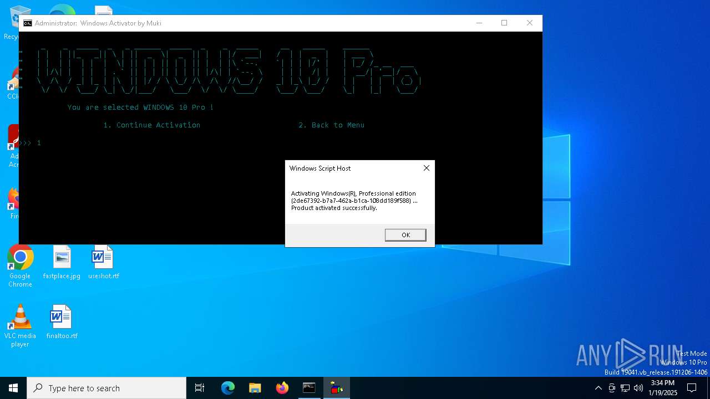The height and width of the screenshot is (399, 710).
Task: Click 'You are selected WINDOWS 10 Pro' line
Action: [140, 108]
